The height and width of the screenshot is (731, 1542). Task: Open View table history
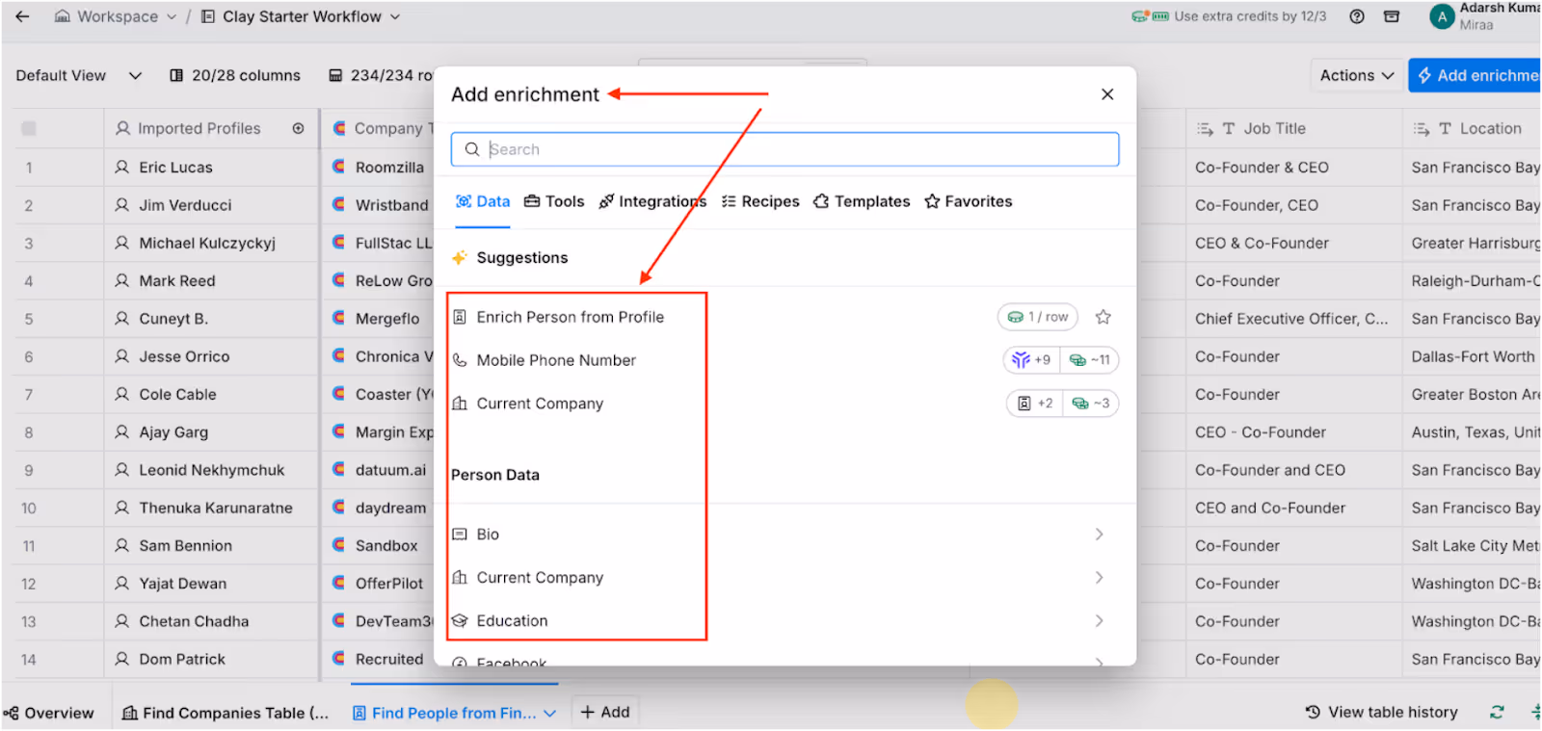(1381, 712)
